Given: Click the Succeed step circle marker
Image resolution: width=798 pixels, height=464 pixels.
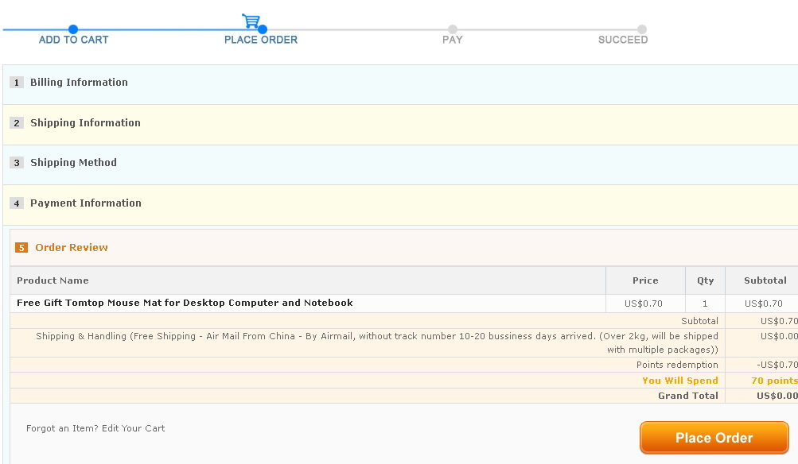Looking at the screenshot, I should (x=641, y=29).
